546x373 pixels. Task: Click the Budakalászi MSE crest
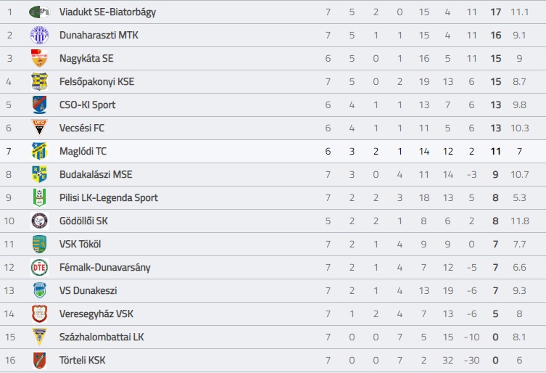39,174
